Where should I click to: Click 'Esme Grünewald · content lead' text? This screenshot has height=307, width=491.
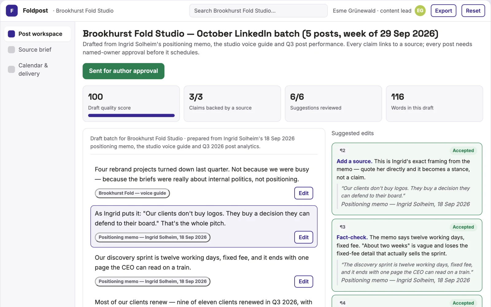pos(372,11)
